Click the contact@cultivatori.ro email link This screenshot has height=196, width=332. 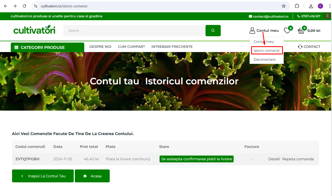pos(271,16)
